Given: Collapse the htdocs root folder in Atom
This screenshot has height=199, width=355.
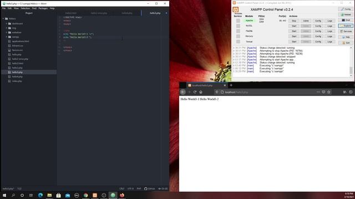Looking at the screenshot, I should [3, 19].
